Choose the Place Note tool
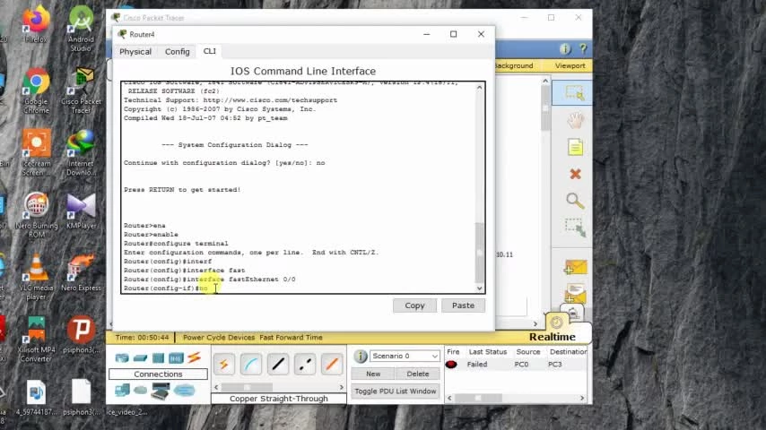 coord(575,147)
